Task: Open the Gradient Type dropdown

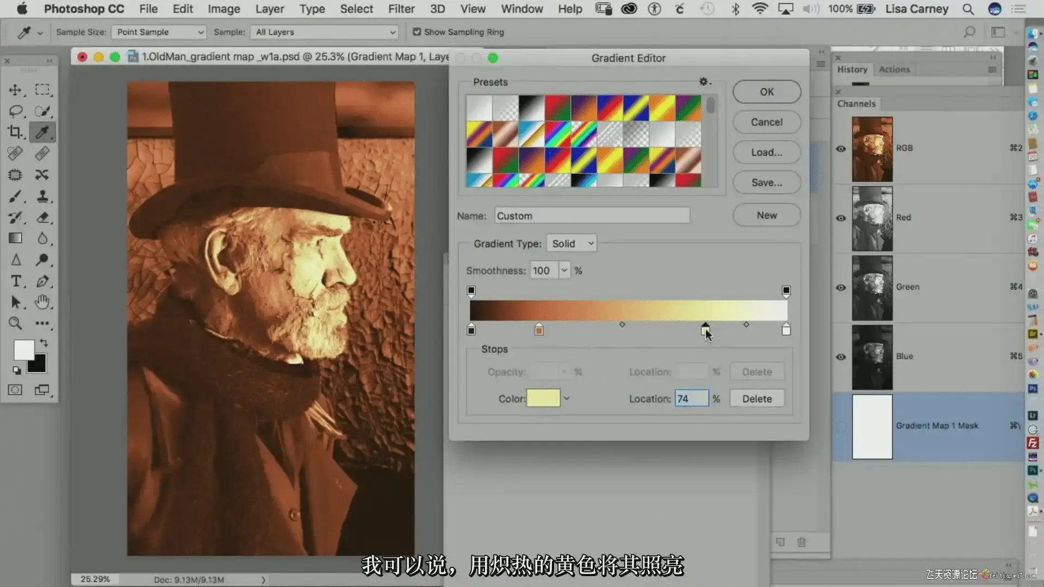Action: [x=571, y=243]
